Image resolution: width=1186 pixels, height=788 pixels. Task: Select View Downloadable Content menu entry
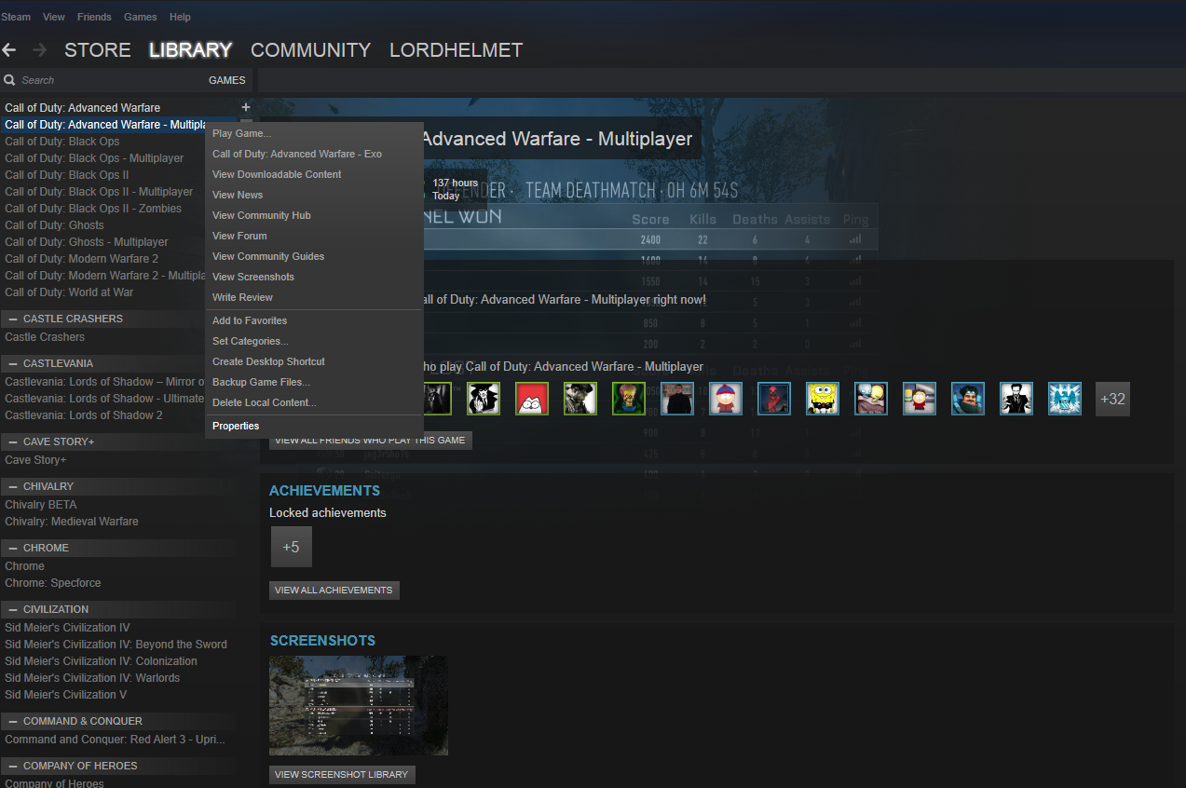click(314, 174)
